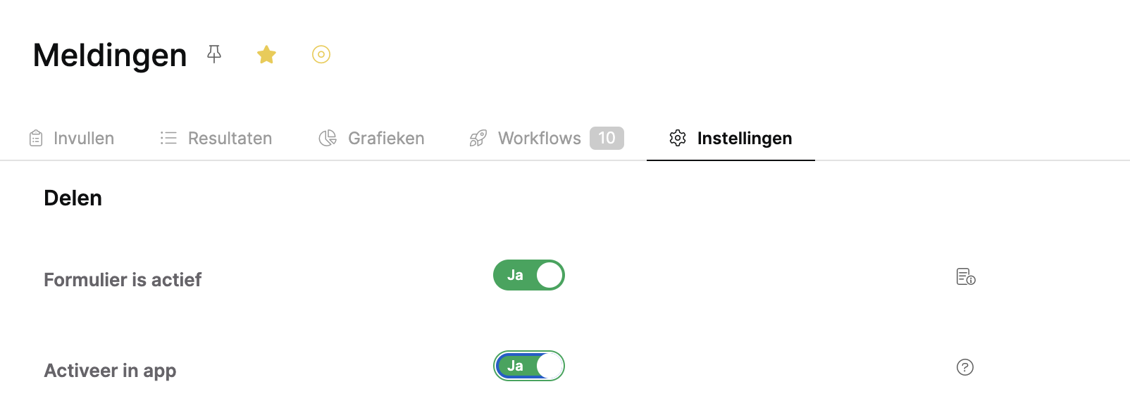This screenshot has width=1130, height=415.
Task: Click the clipboard icon on Invullen tab
Action: click(x=36, y=138)
